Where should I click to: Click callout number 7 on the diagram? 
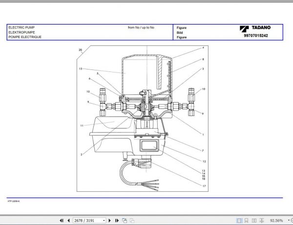[x=203, y=151]
